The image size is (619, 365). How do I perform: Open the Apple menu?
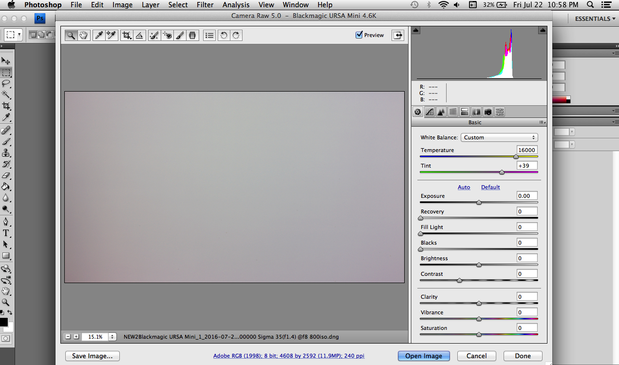tap(11, 5)
